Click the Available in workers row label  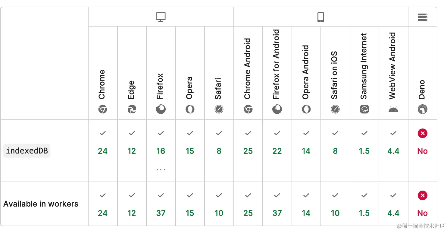41,204
